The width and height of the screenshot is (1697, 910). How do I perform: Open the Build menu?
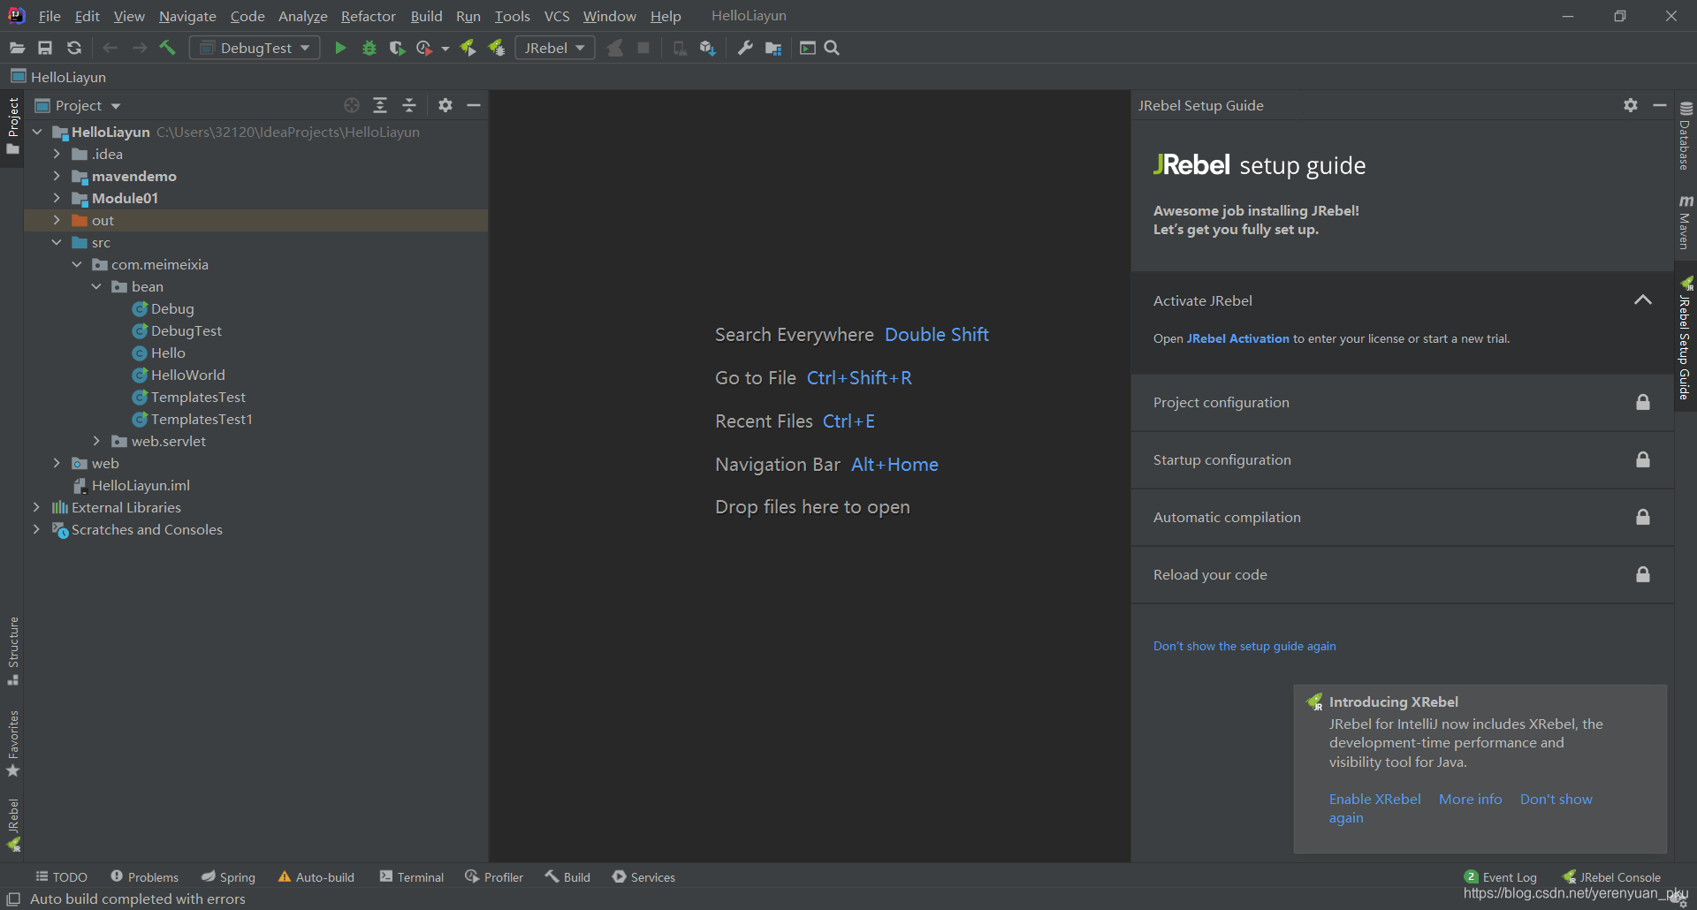coord(426,16)
